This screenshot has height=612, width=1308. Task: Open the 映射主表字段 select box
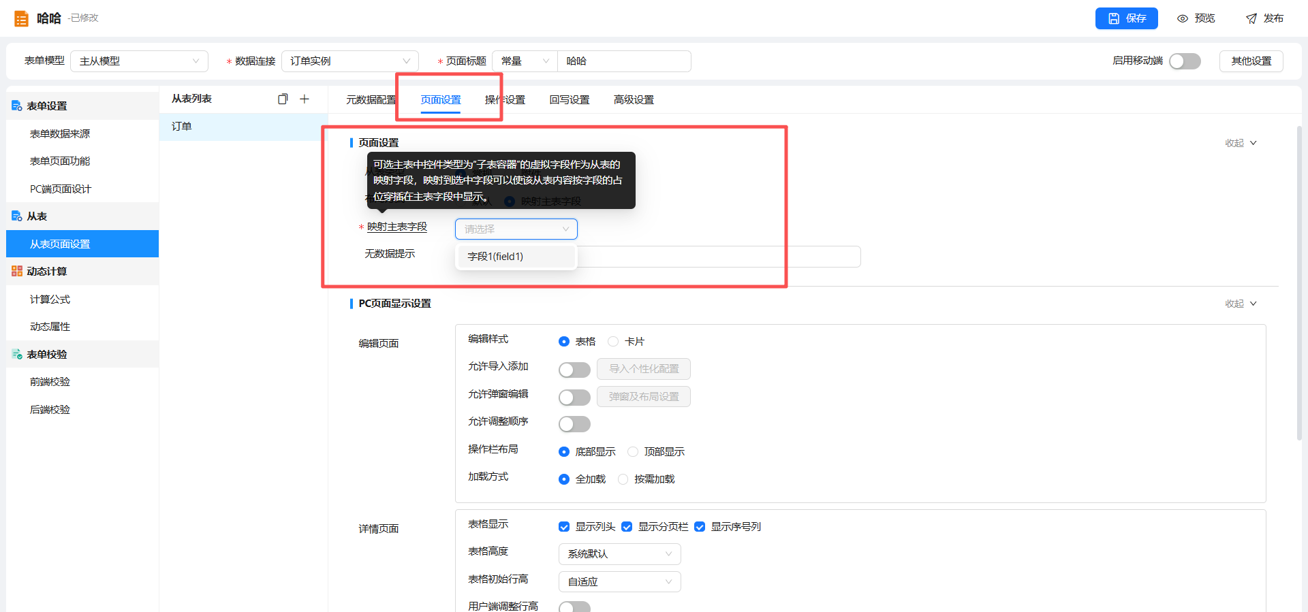(x=516, y=229)
